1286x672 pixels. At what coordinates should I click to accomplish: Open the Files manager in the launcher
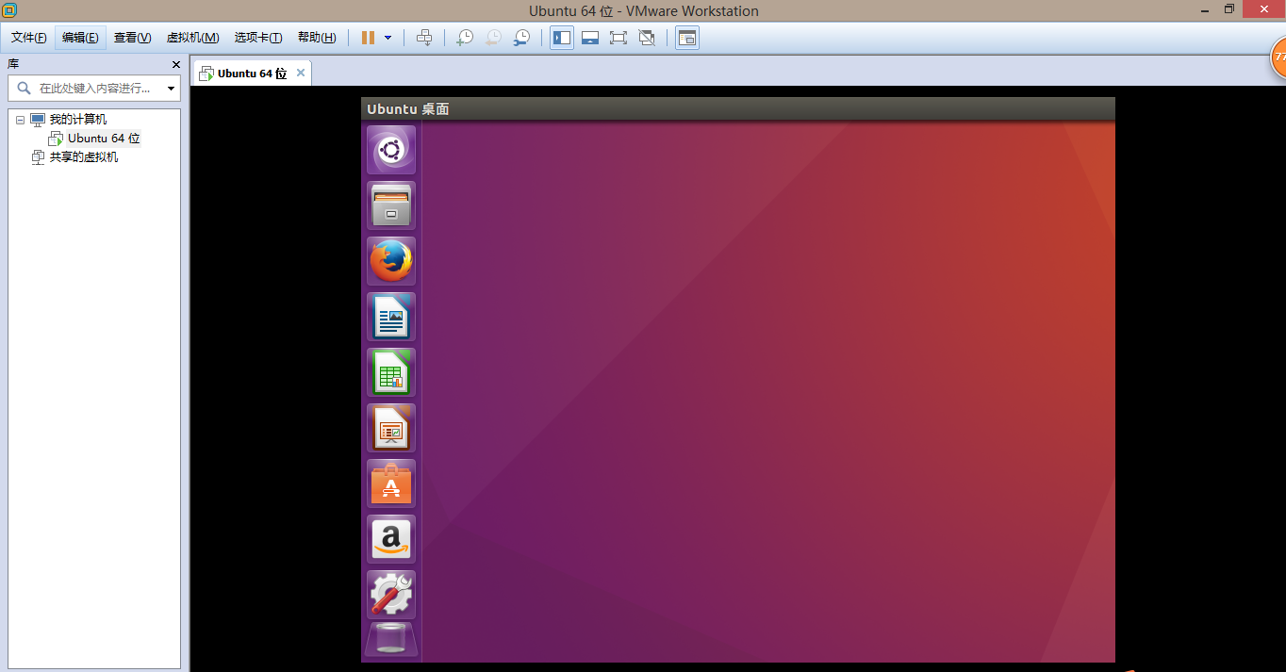coord(391,205)
